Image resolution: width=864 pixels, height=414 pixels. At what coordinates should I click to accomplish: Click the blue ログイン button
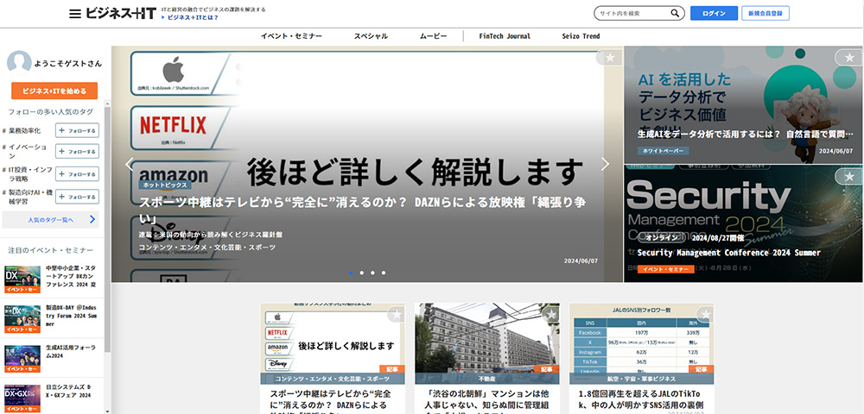point(715,13)
